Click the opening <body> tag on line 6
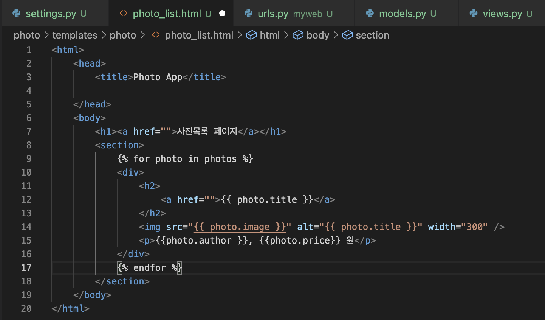Screen dimensions: 545x320 coord(90,118)
